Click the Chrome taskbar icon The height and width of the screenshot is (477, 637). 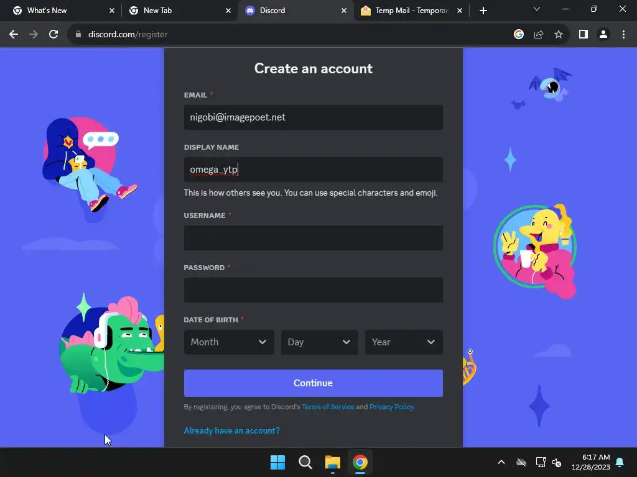pyautogui.click(x=360, y=462)
